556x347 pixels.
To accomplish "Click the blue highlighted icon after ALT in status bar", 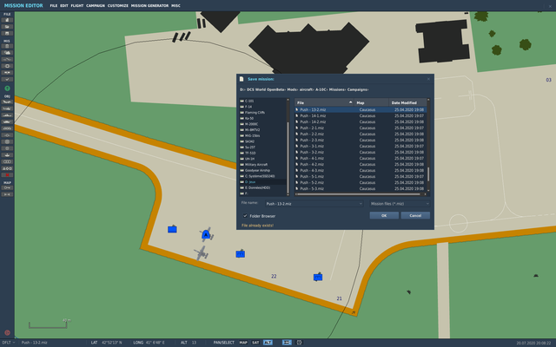I will (x=287, y=343).
